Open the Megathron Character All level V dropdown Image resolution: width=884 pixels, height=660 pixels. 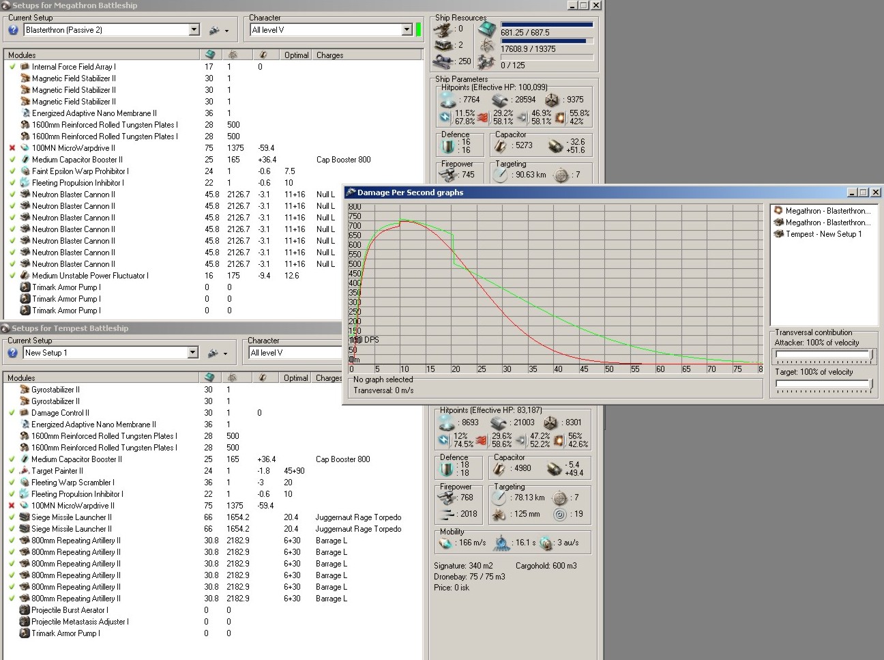pyautogui.click(x=407, y=30)
